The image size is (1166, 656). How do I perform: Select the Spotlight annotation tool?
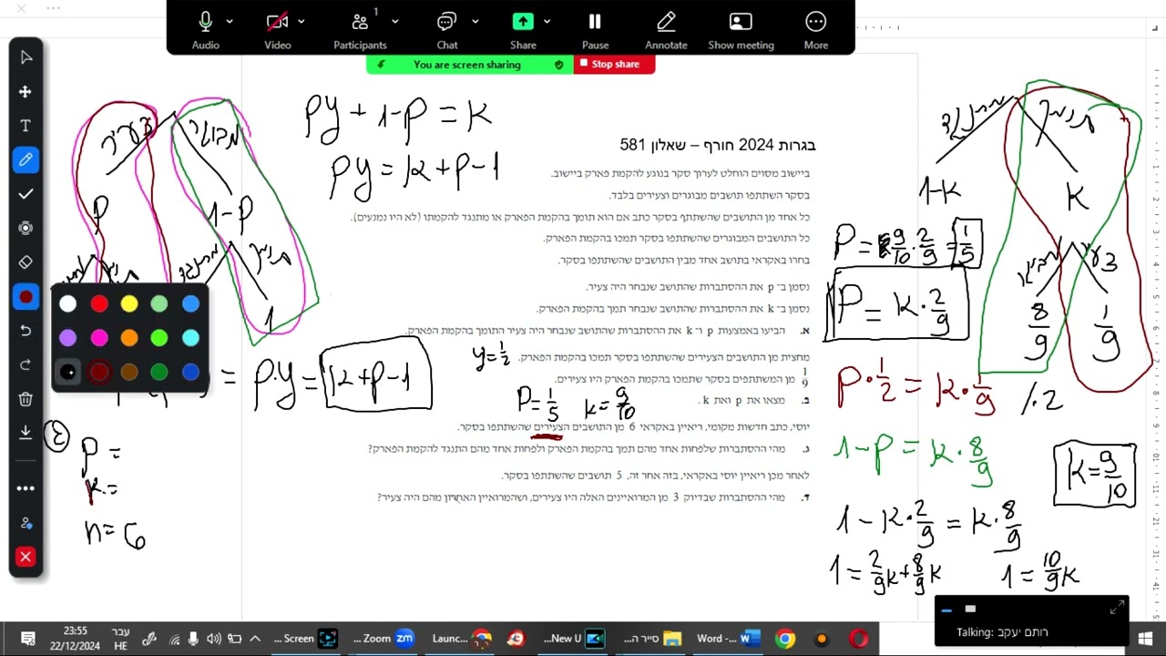tap(26, 228)
